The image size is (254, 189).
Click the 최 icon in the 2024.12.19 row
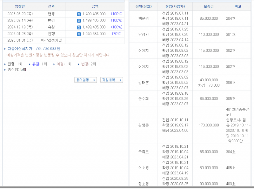tap(79, 27)
